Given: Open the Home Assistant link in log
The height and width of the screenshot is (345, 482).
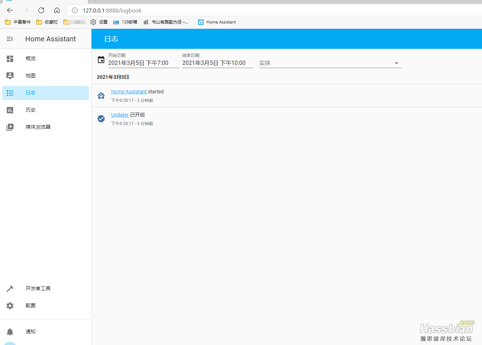Looking at the screenshot, I should click(129, 92).
